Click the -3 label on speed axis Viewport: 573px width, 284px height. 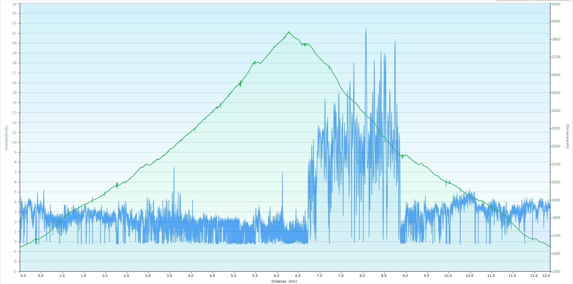point(15,271)
